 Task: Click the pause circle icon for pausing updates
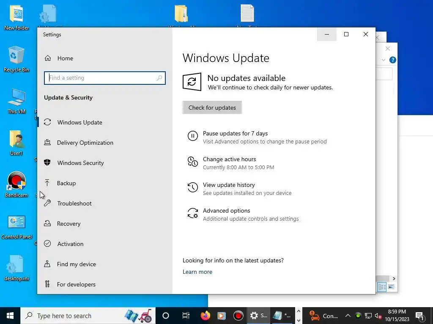(193, 136)
